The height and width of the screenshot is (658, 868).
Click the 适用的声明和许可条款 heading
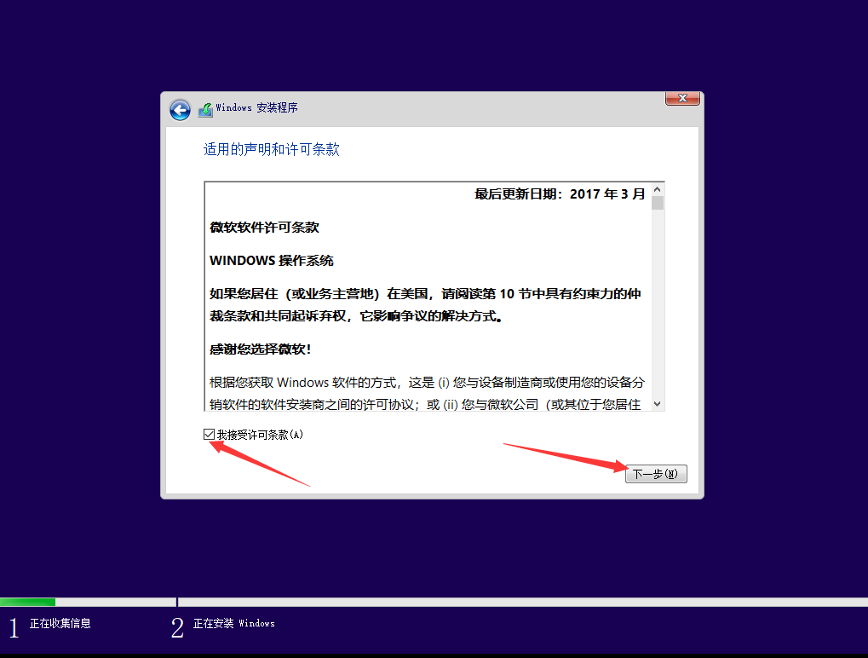(271, 149)
